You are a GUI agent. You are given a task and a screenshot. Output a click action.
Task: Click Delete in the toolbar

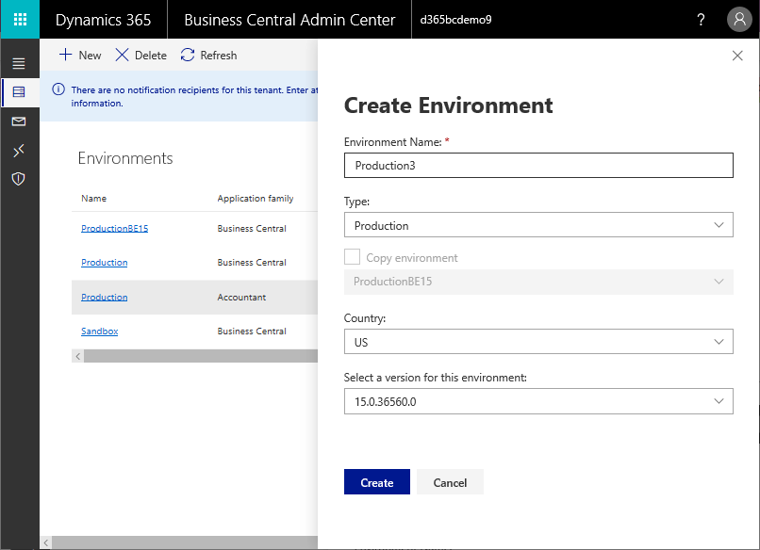[141, 56]
